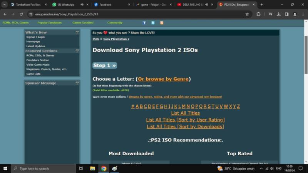Click Signup / Login sidebar link
308x173 pixels.
(x=35, y=37)
